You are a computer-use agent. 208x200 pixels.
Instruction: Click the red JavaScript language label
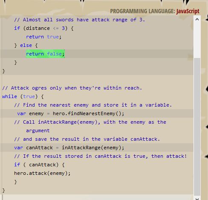tap(188, 11)
